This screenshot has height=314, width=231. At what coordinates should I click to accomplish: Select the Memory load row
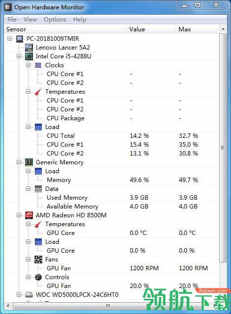[112, 180]
